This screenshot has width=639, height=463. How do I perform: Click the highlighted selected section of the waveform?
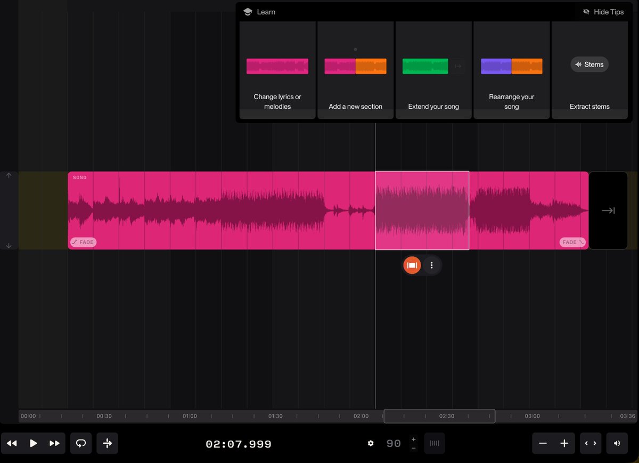[x=422, y=210]
